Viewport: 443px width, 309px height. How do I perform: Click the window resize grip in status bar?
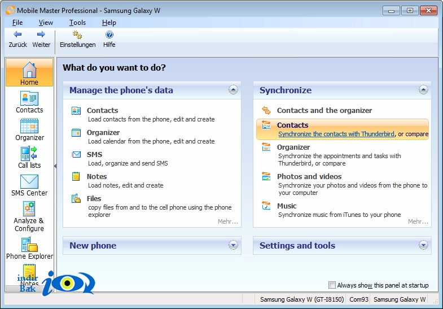tap(435, 301)
